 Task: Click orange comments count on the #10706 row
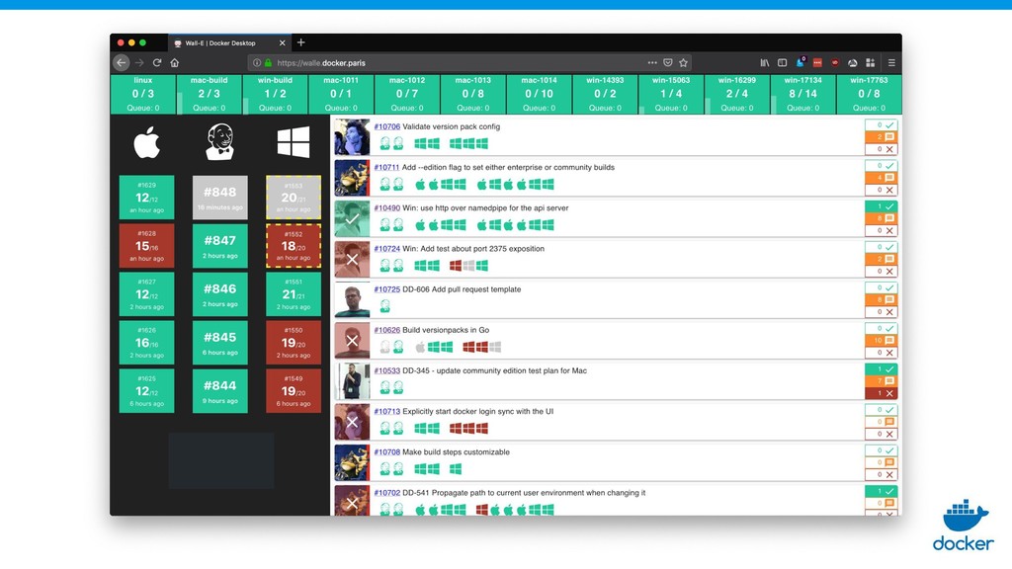pos(881,136)
